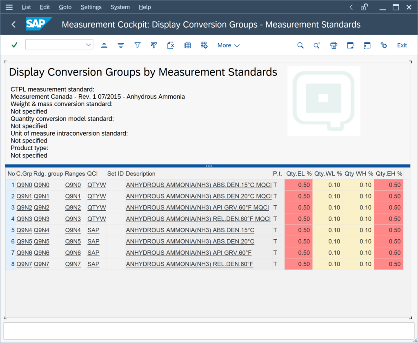Click the left chevron in the title bar
The image size is (418, 343).
351,7
